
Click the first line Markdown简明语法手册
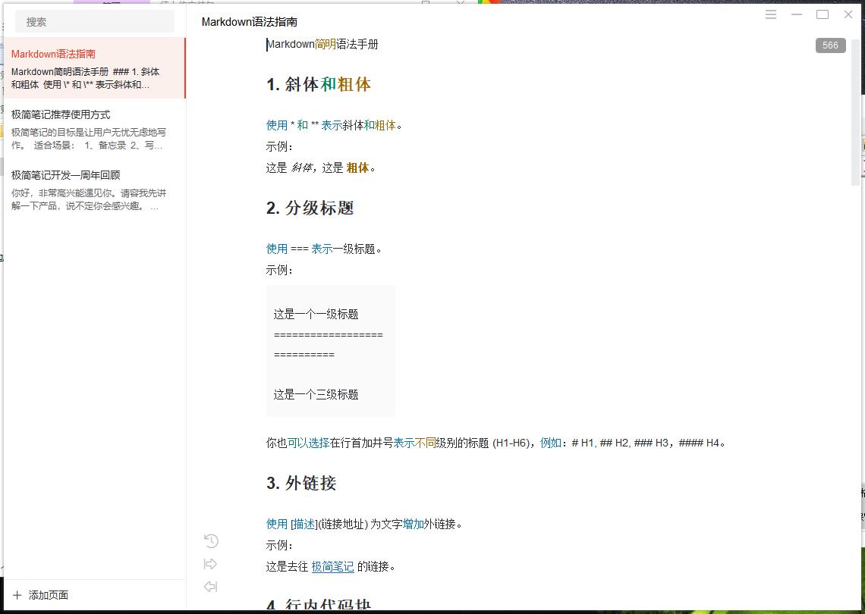pos(322,44)
